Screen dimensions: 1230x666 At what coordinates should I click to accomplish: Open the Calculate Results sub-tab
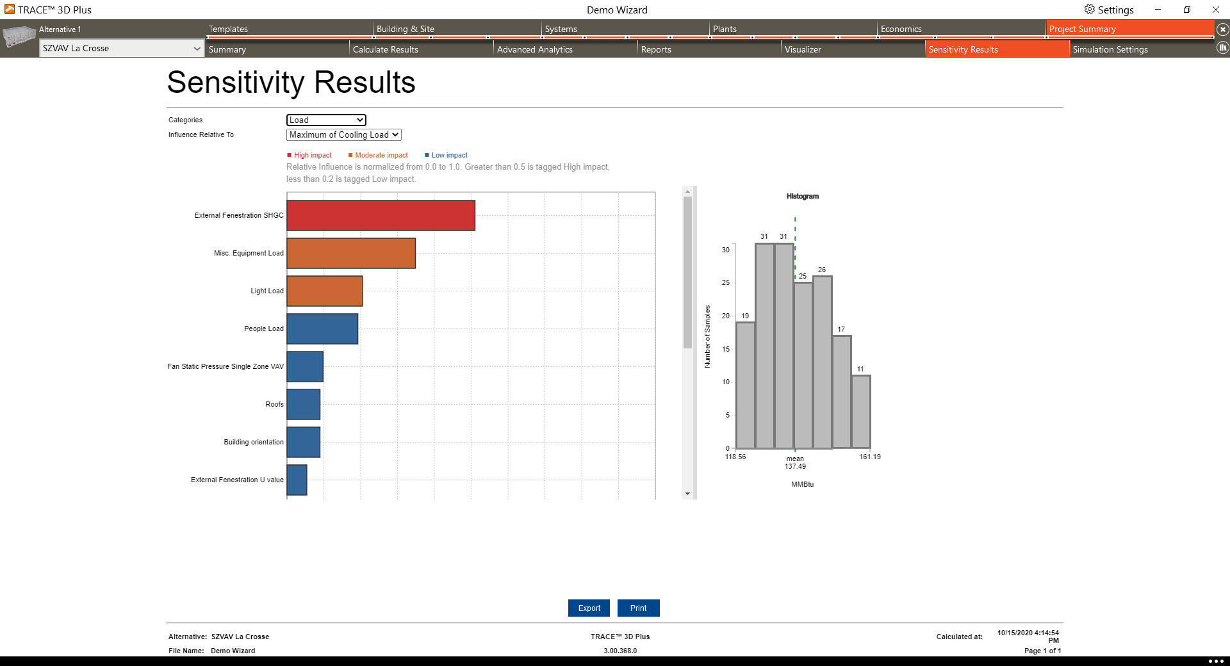pos(422,49)
